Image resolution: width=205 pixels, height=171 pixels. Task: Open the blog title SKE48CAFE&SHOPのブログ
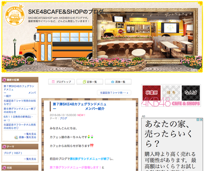(x=66, y=12)
